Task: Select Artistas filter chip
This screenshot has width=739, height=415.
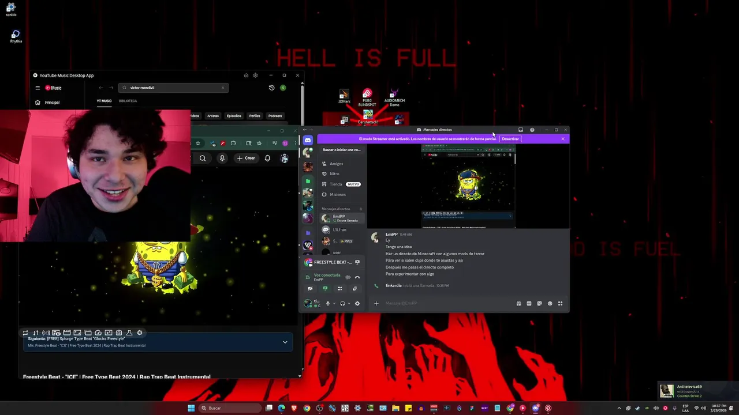Action: pos(213,116)
